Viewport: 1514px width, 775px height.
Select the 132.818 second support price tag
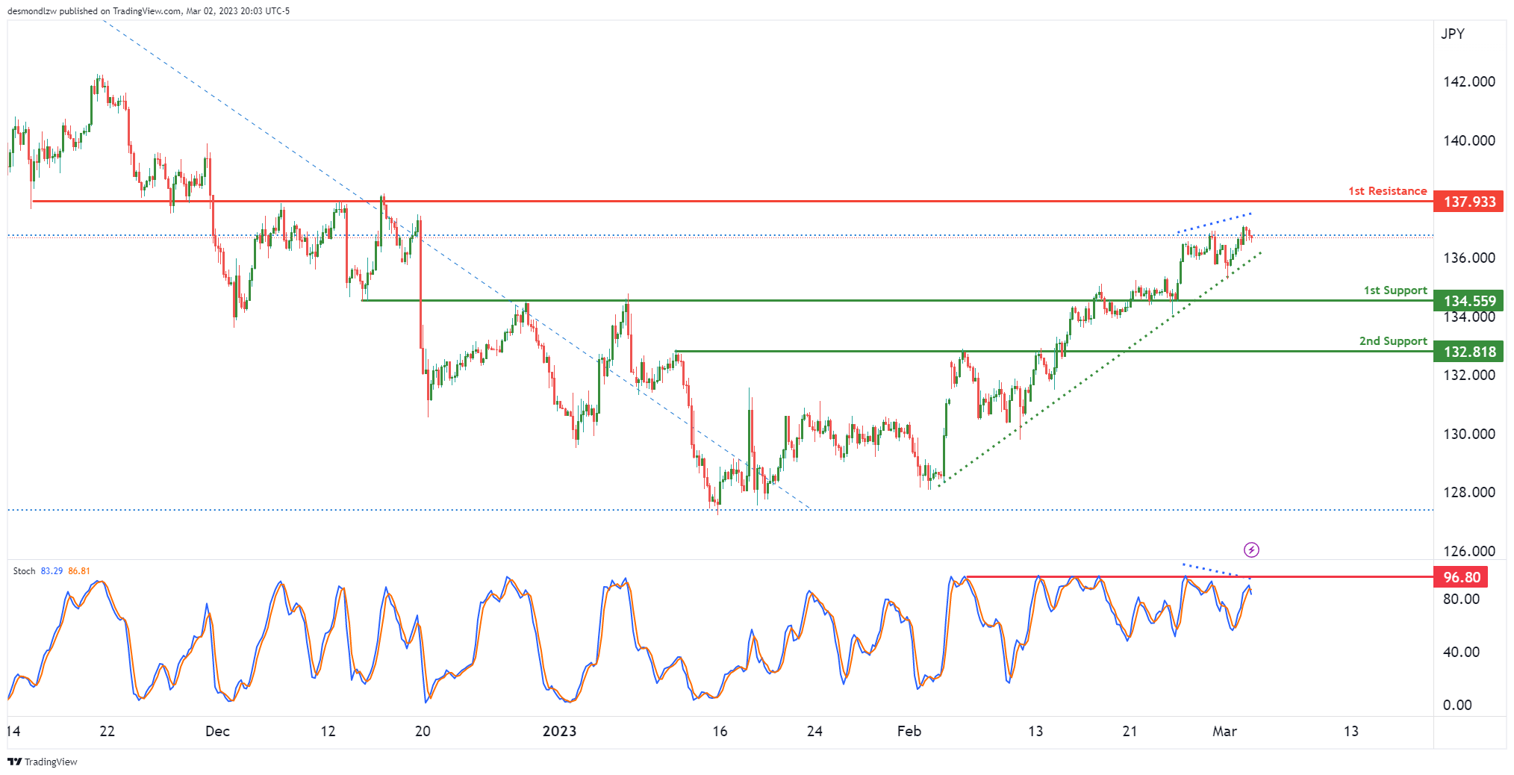(x=1468, y=352)
